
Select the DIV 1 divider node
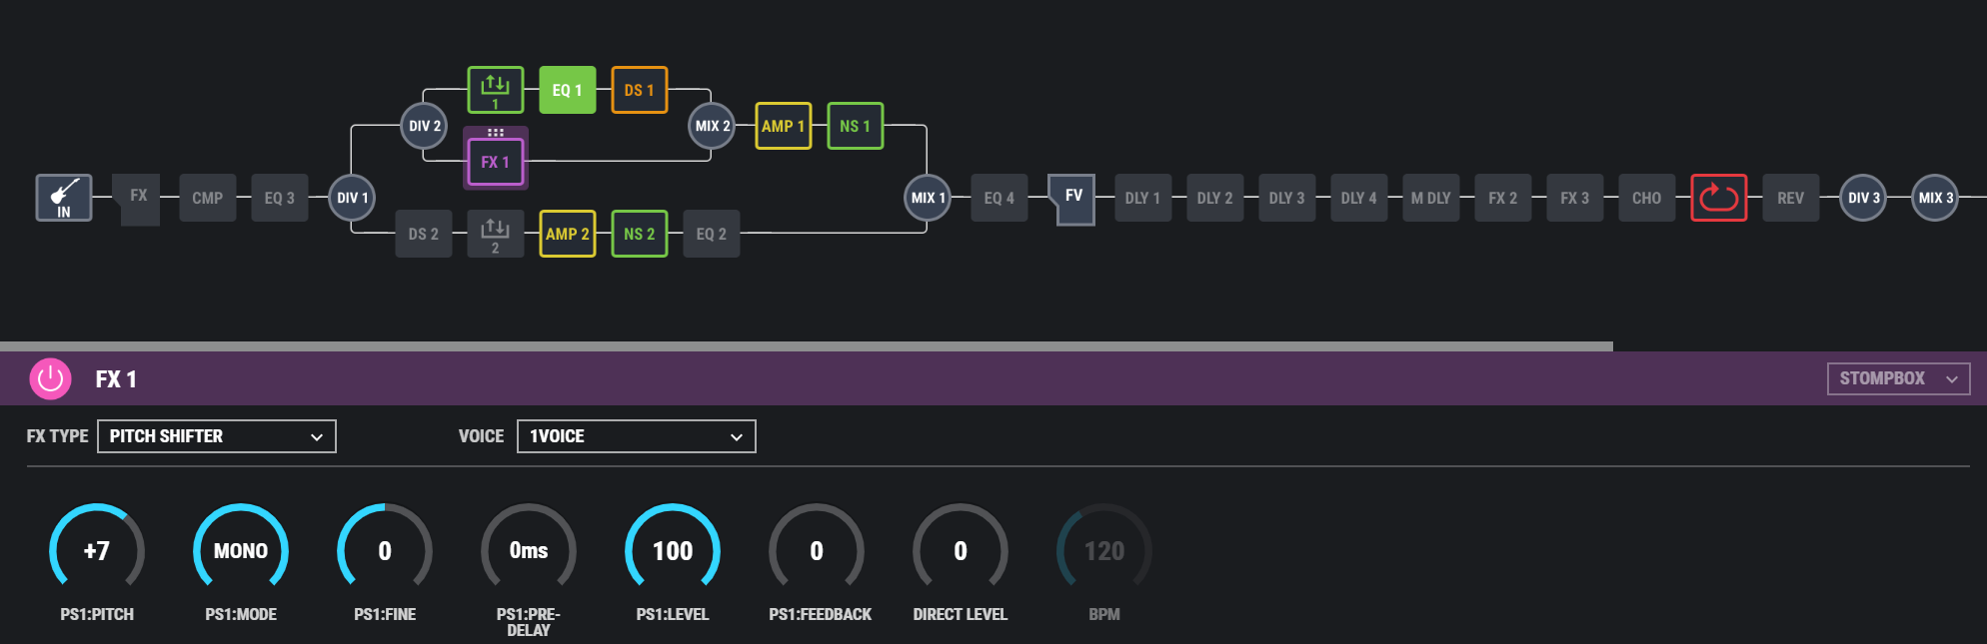click(352, 198)
